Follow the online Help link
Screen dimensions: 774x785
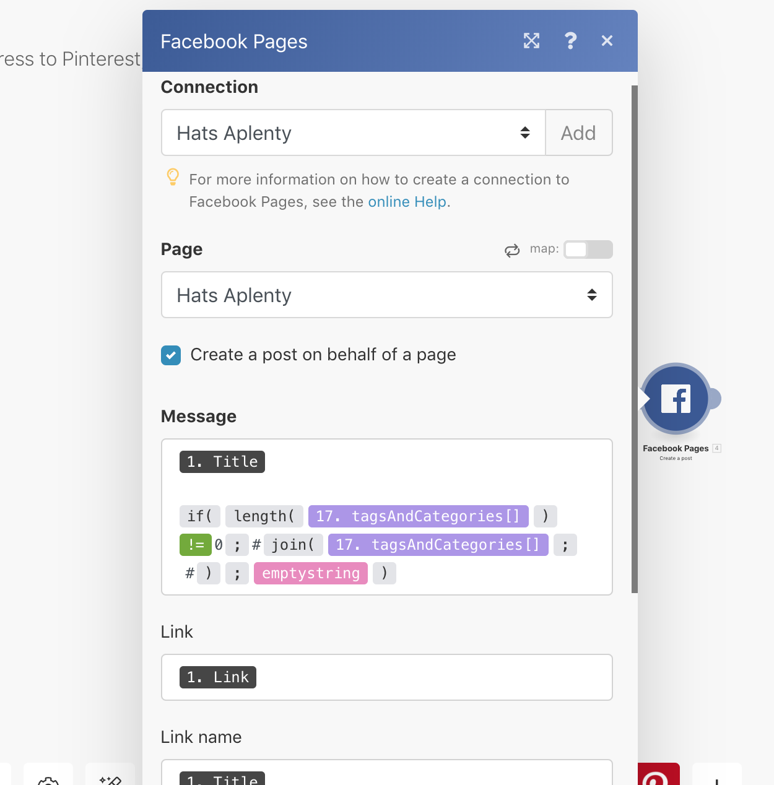pos(407,201)
